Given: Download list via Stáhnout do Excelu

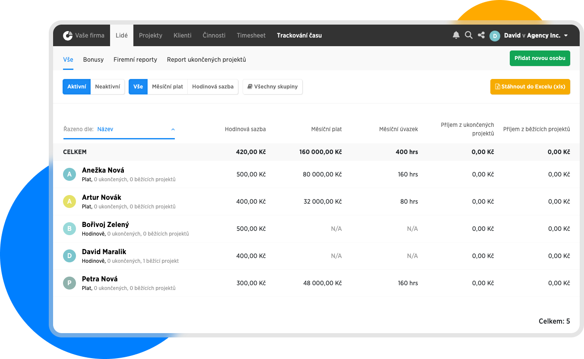Looking at the screenshot, I should coord(530,87).
